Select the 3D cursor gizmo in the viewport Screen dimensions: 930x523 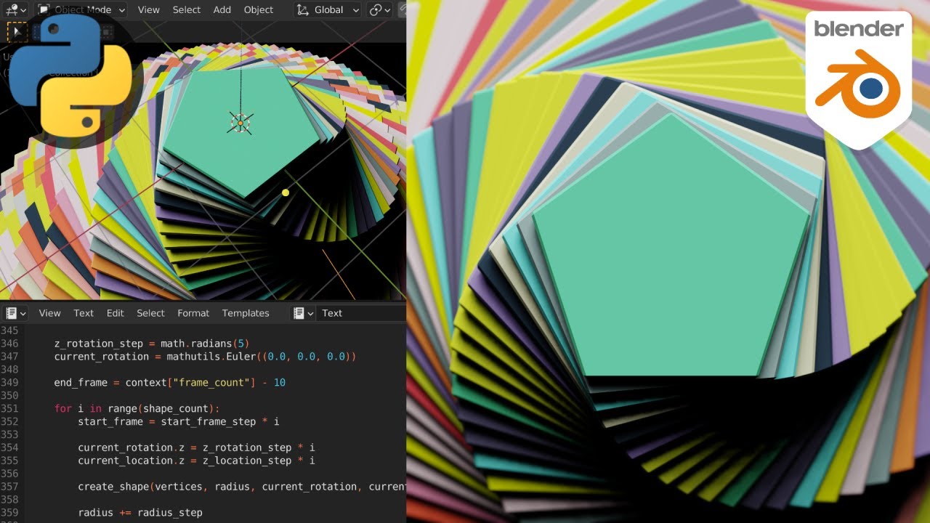coord(240,123)
